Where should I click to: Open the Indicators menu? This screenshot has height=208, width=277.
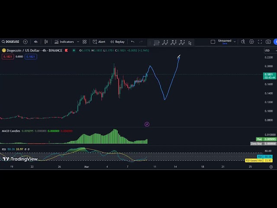pos(64,42)
